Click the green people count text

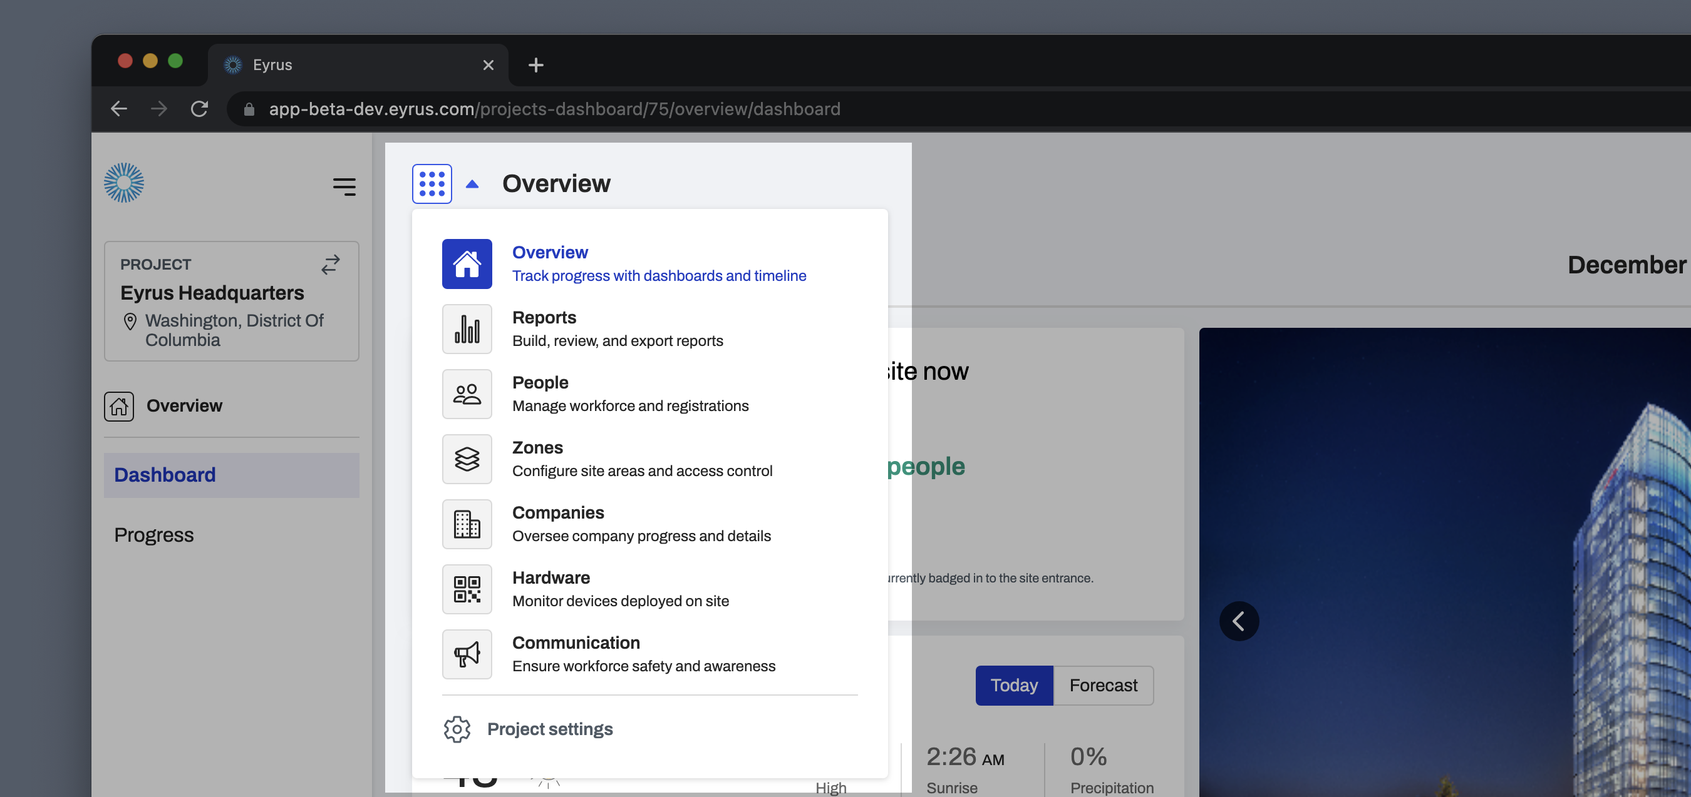tap(926, 467)
